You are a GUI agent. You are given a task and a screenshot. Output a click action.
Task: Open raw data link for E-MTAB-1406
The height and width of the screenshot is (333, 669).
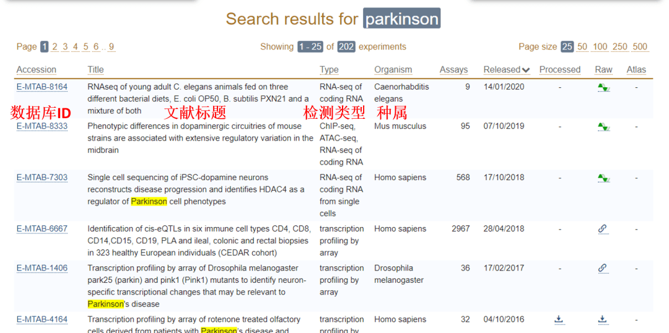603,268
